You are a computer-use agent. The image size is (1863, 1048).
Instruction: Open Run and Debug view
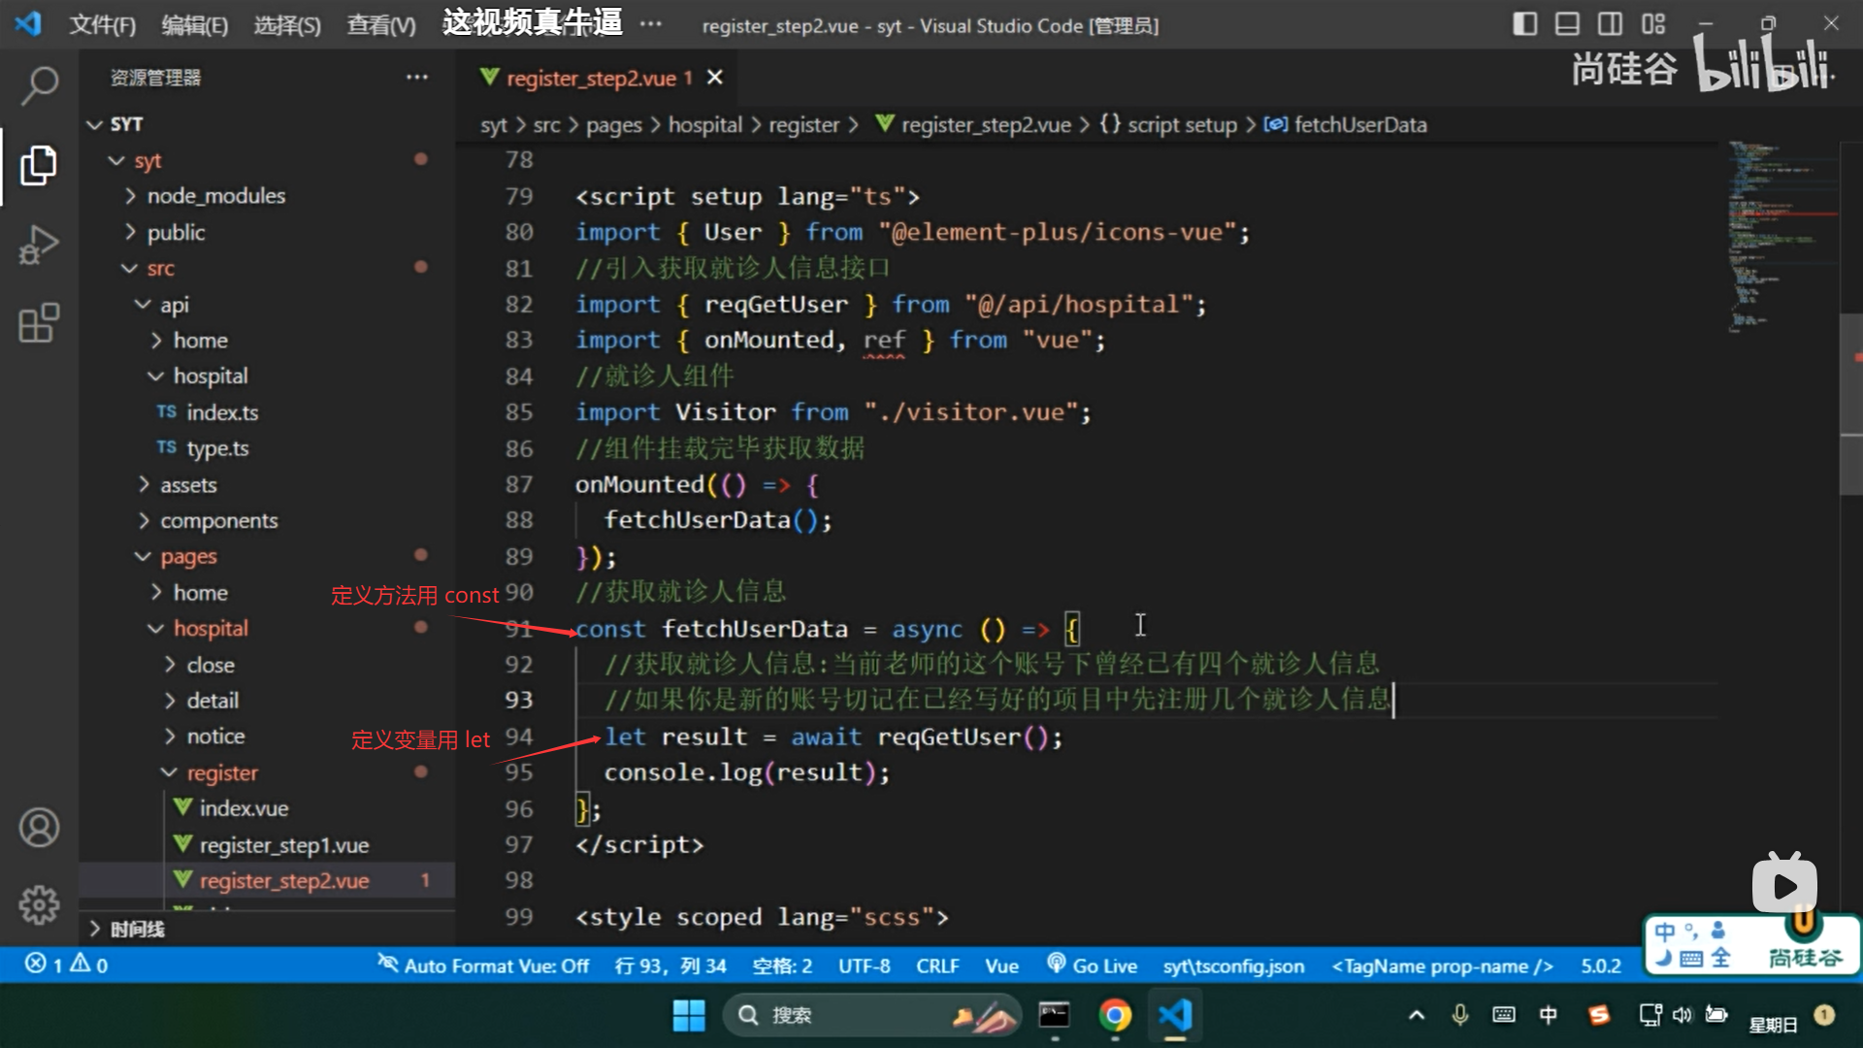[39, 245]
